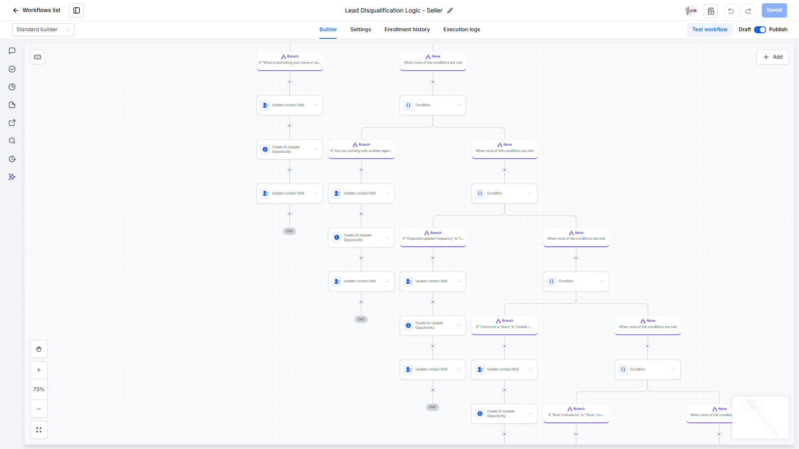Image resolution: width=799 pixels, height=449 pixels.
Task: Open the Enrollment history tab
Action: click(407, 30)
